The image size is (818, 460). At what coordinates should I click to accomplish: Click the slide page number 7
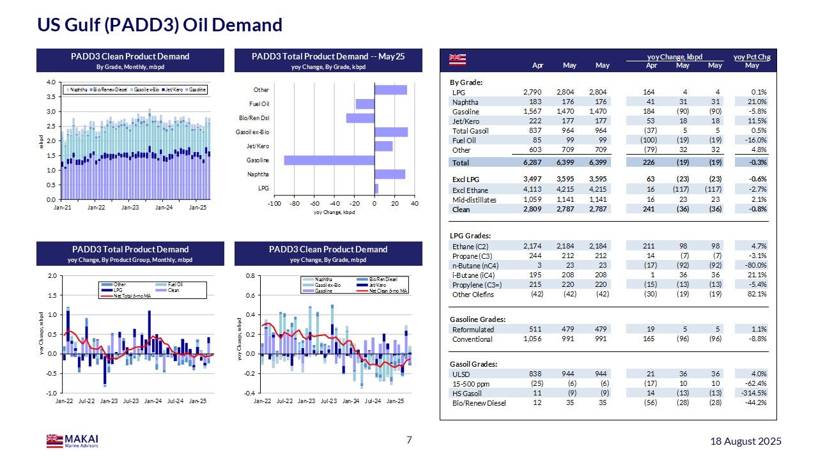coord(409,440)
